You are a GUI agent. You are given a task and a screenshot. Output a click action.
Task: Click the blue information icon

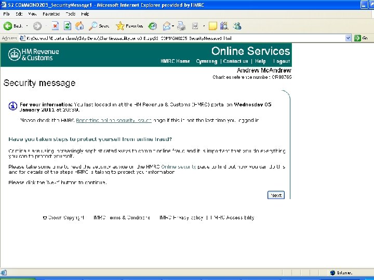(x=13, y=106)
